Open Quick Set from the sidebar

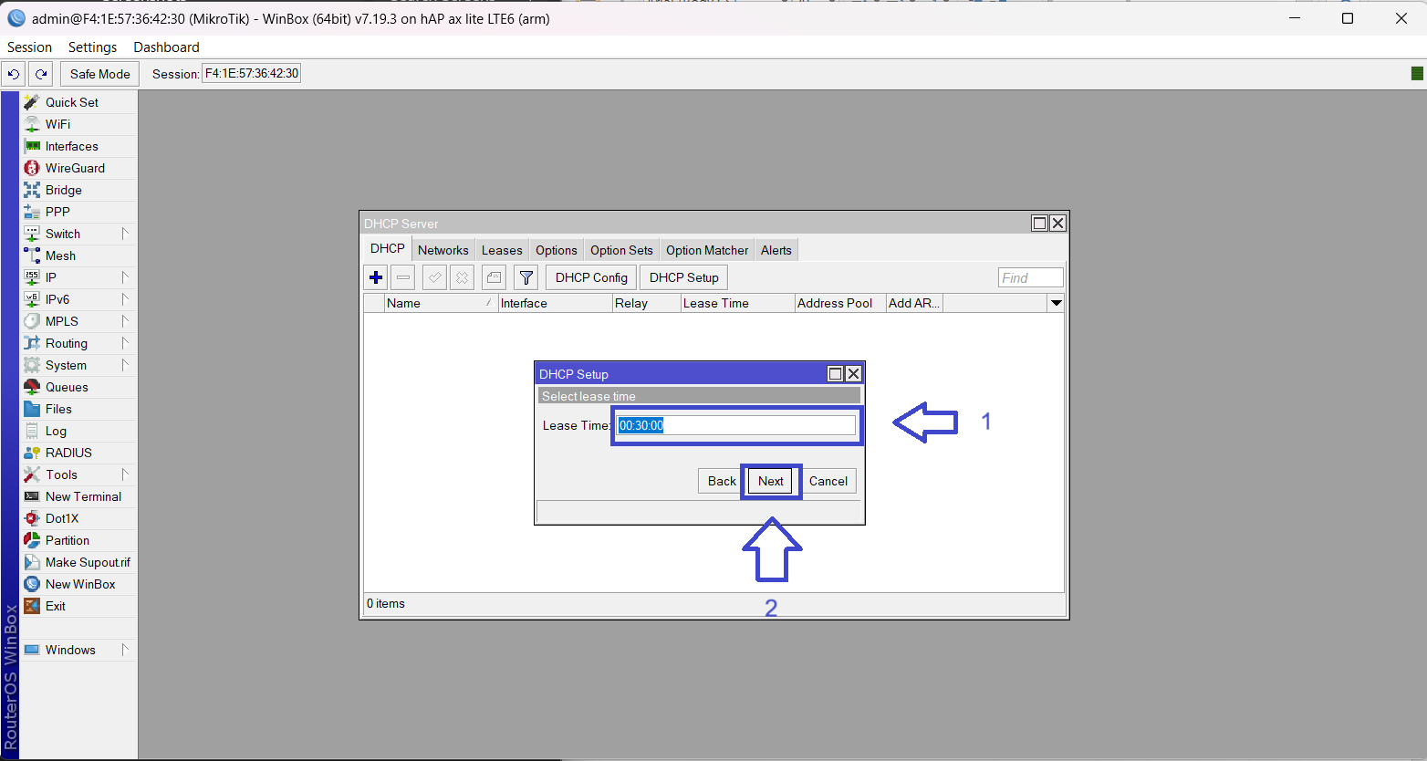pyautogui.click(x=72, y=102)
